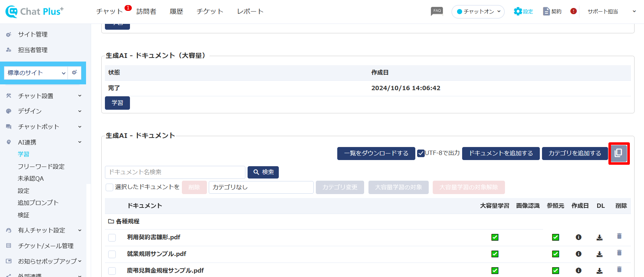Open the 標準のサイト site dropdown
The height and width of the screenshot is (277, 644).
[x=36, y=73]
